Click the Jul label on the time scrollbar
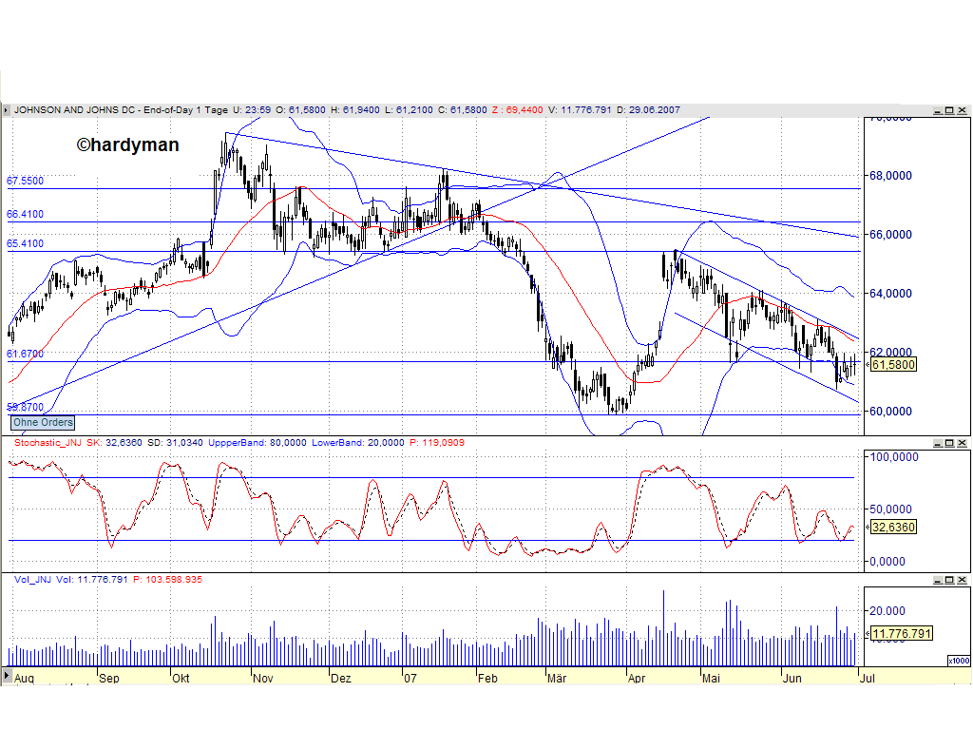Screen dimensions: 973x730 point(868,679)
